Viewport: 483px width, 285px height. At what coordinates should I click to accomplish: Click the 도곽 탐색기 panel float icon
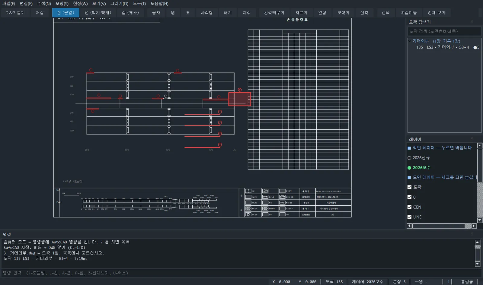point(472,22)
